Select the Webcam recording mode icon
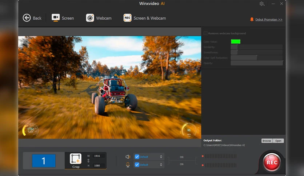The height and width of the screenshot is (176, 304). click(x=90, y=18)
